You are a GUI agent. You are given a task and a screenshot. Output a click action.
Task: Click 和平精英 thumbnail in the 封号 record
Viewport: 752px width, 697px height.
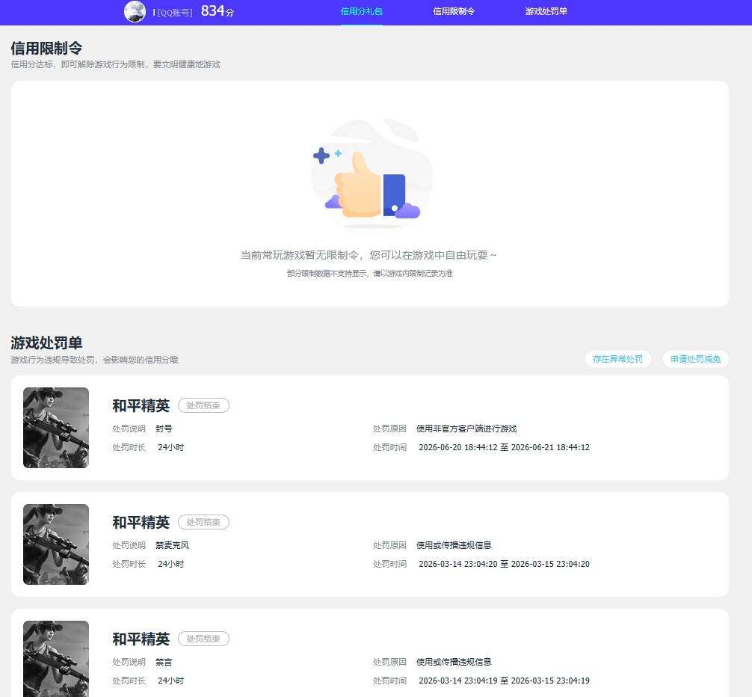click(56, 428)
